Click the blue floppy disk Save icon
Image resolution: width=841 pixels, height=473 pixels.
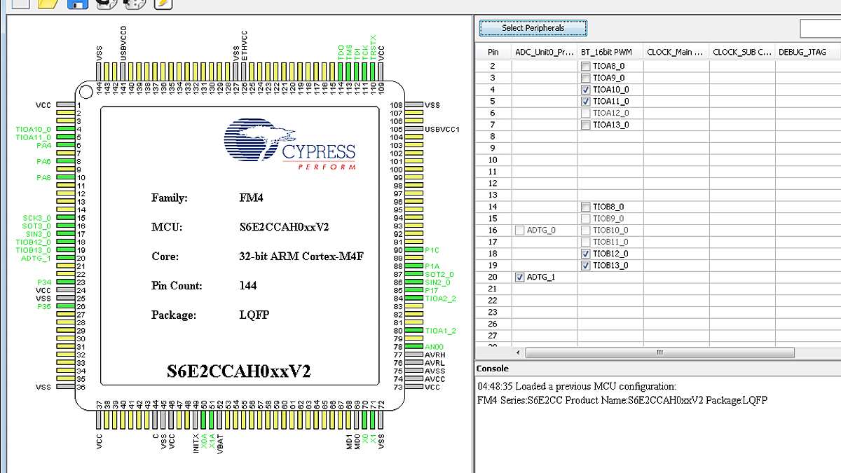click(76, 4)
